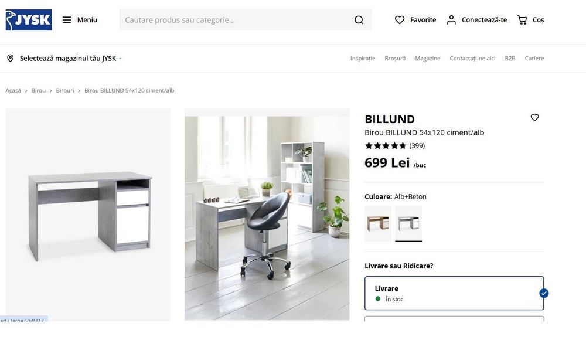Click the product search input field

click(x=236, y=20)
